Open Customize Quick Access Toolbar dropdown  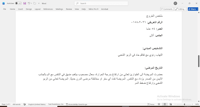(x=39, y=4)
